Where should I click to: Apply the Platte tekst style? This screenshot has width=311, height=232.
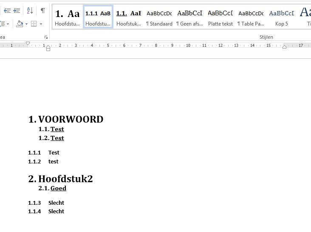coord(220,17)
